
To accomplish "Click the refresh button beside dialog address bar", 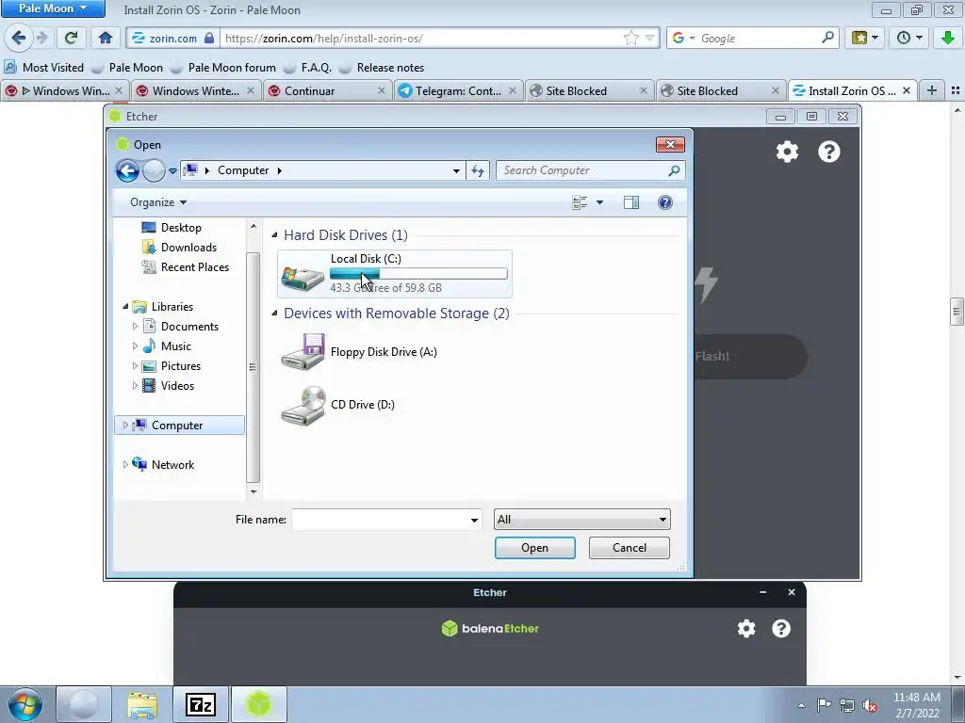I will pos(478,170).
